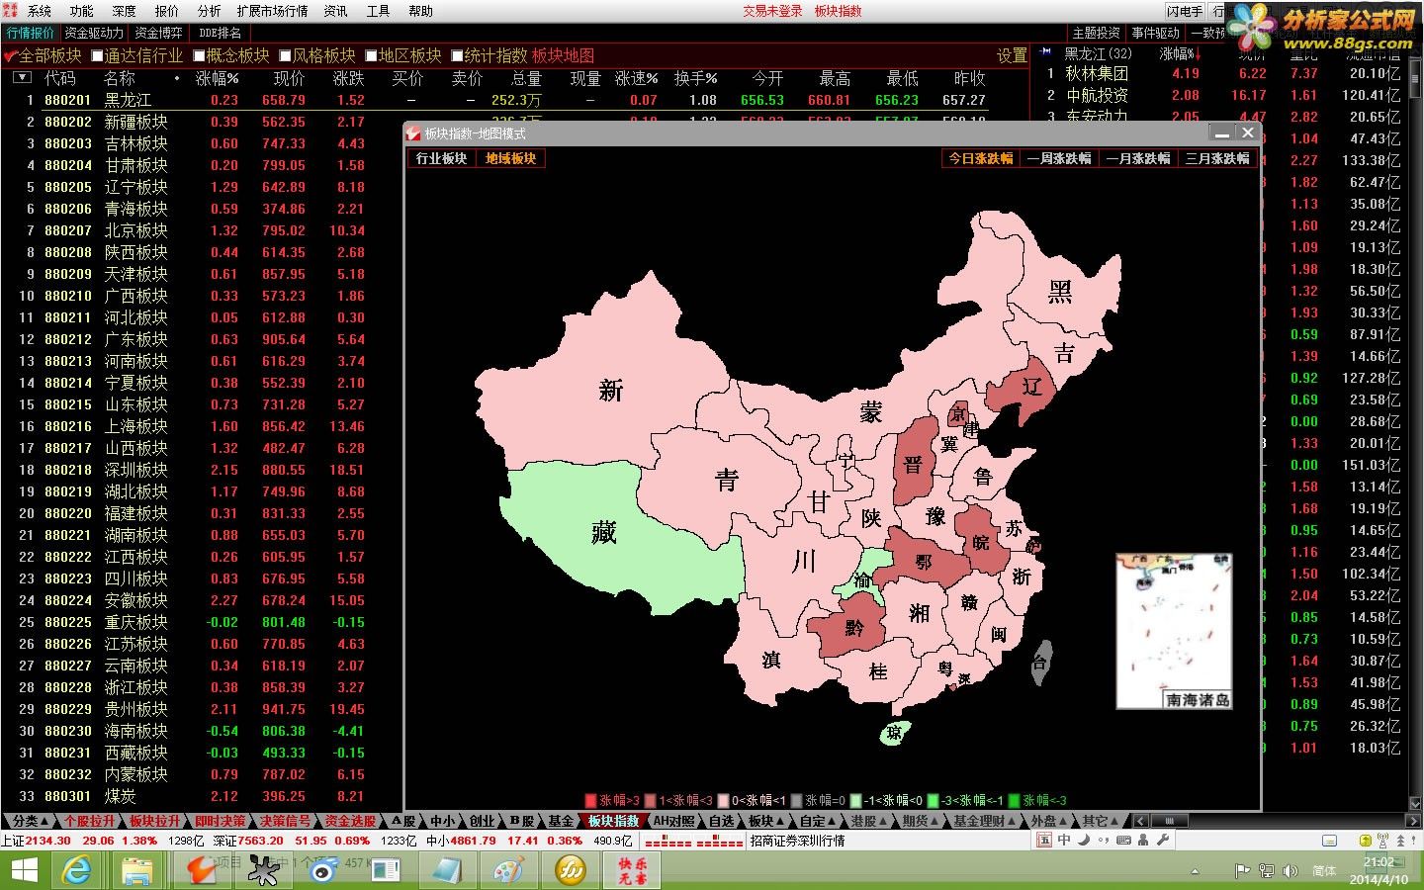Click the blue eye taskbar icon
This screenshot has width=1424, height=890.
click(x=323, y=870)
